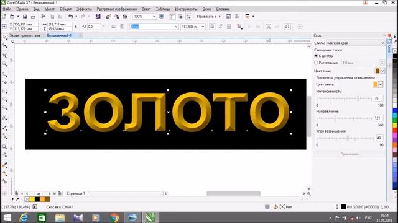
Task: Select the Shape edit tool
Action: click(x=5, y=45)
